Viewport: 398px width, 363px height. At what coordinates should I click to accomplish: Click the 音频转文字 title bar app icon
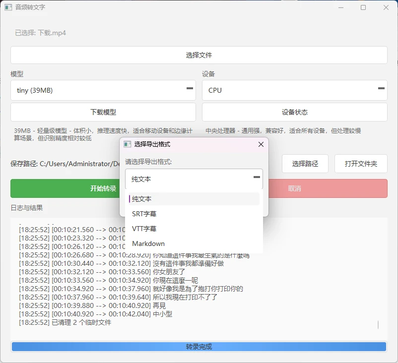tap(9, 7)
